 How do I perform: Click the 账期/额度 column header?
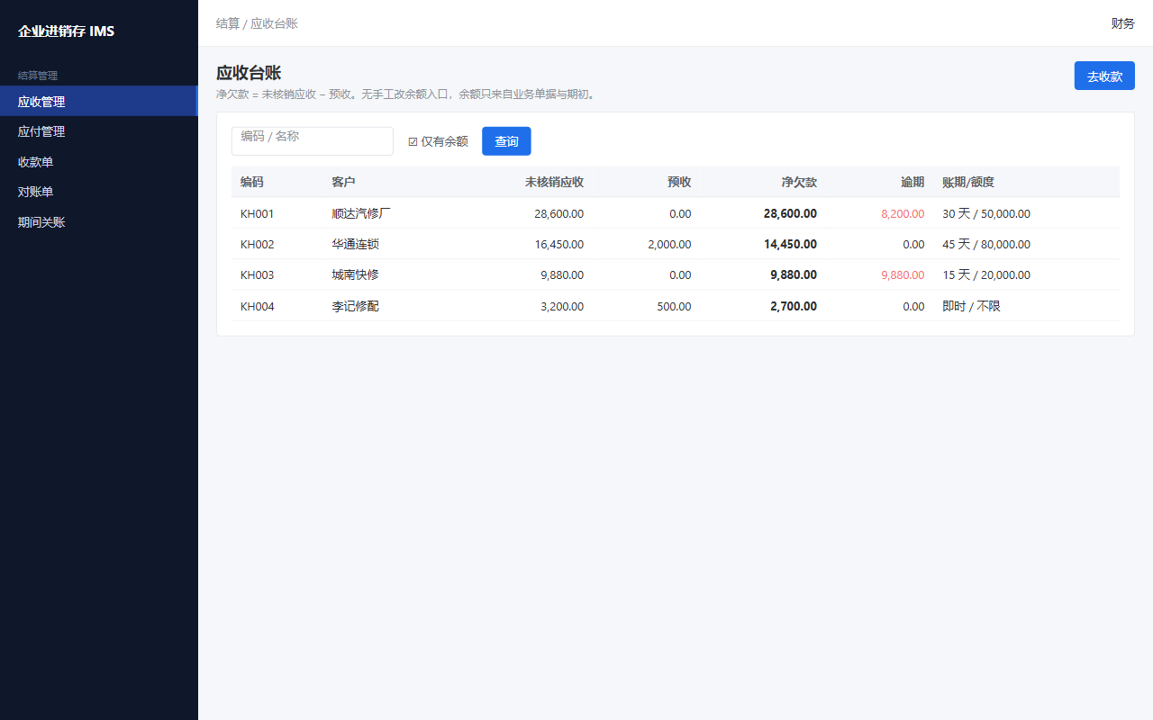click(x=968, y=182)
